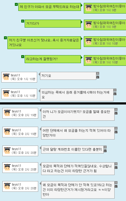The image size is (126, 201).
Task: Open 방수침대위여친이좋아 avatar at the top message
Action: click(x=89, y=8)
